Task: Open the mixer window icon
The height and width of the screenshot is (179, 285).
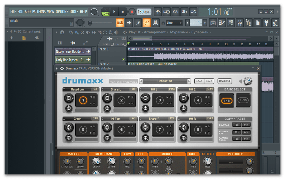Action: click(x=240, y=23)
